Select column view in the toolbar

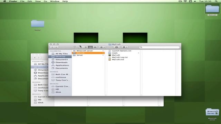(x=90, y=47)
